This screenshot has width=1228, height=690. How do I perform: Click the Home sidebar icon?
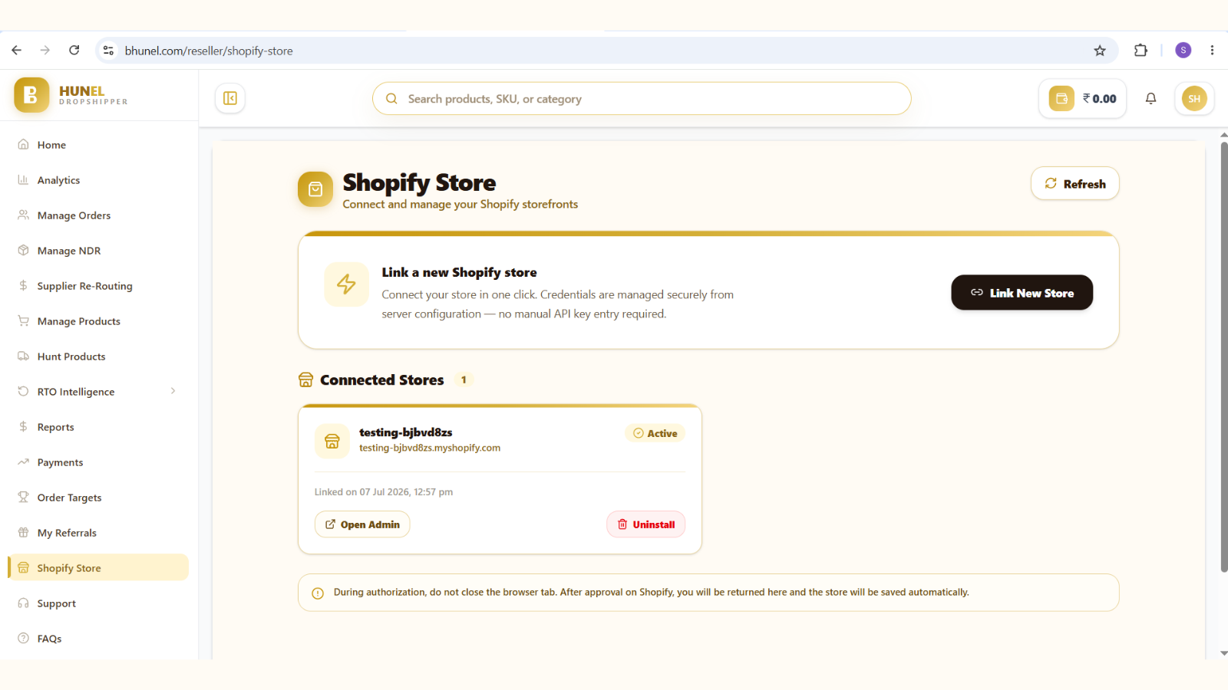pos(23,144)
